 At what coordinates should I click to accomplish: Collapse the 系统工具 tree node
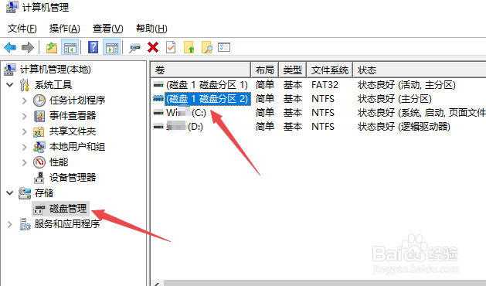coord(10,85)
